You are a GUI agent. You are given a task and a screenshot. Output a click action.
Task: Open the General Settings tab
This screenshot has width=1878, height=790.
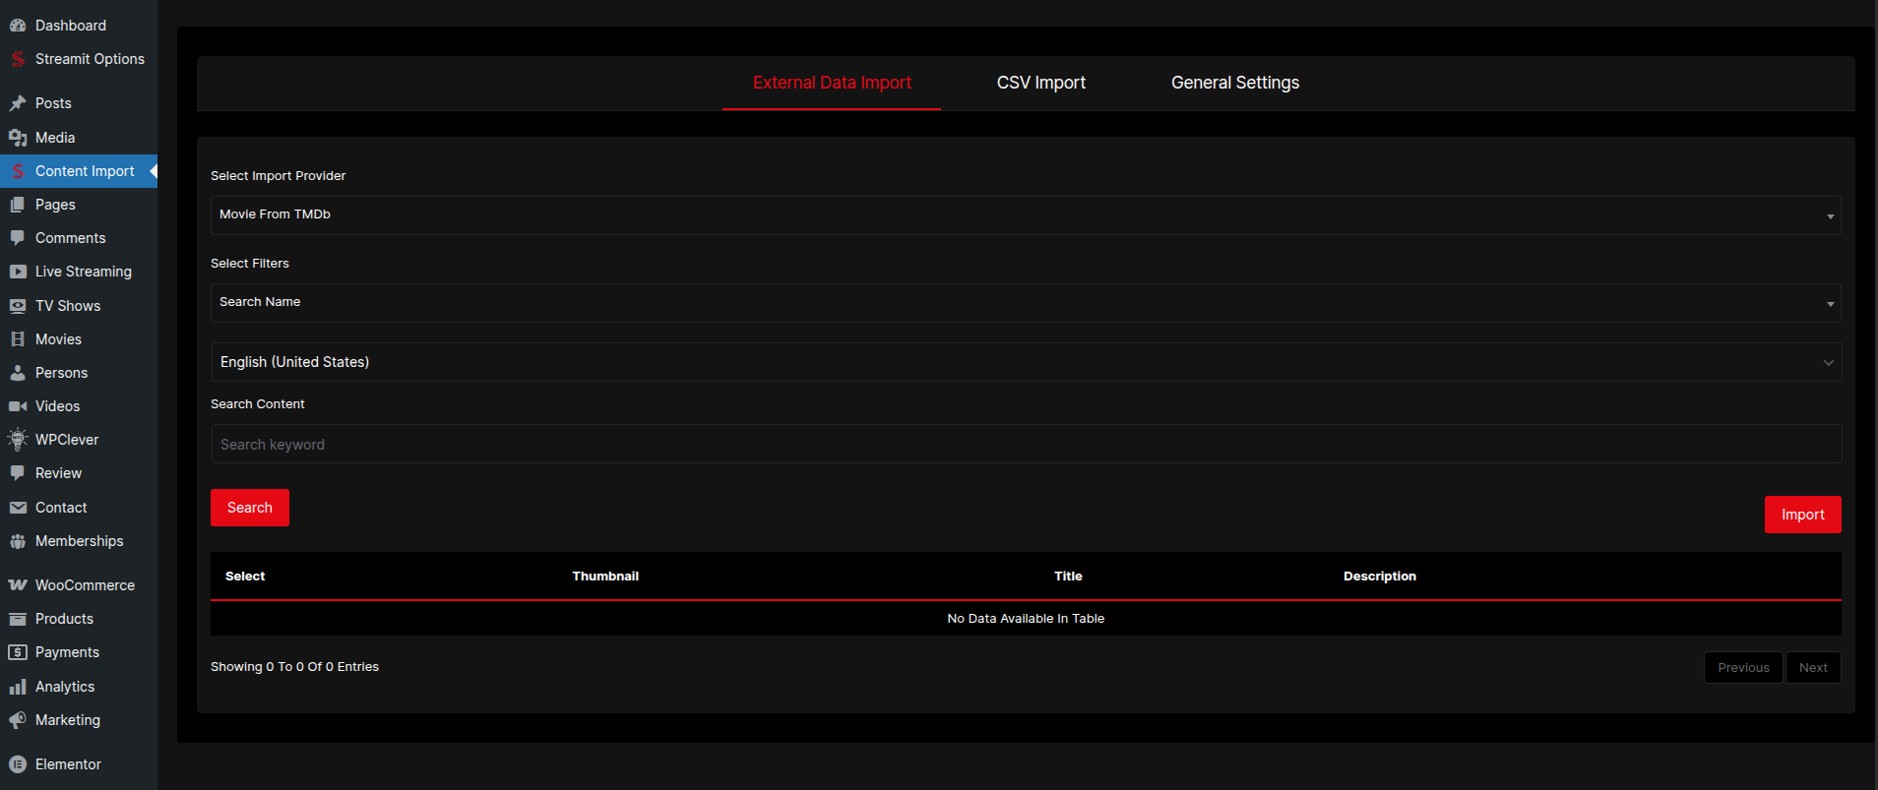1234,83
